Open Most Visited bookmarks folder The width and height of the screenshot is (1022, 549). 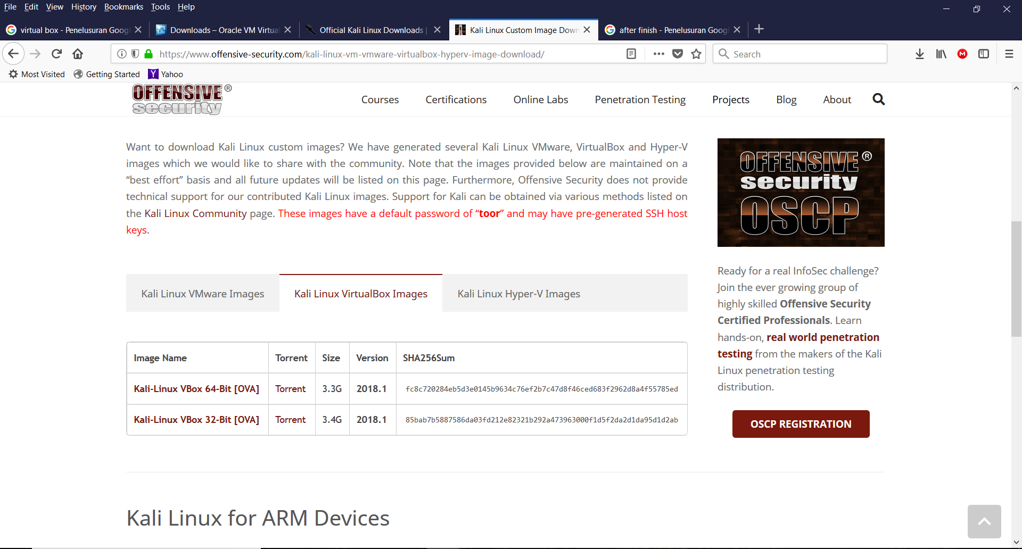(37, 74)
